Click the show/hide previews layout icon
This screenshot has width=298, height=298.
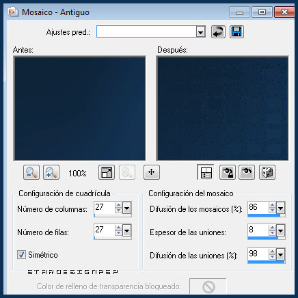click(x=206, y=172)
